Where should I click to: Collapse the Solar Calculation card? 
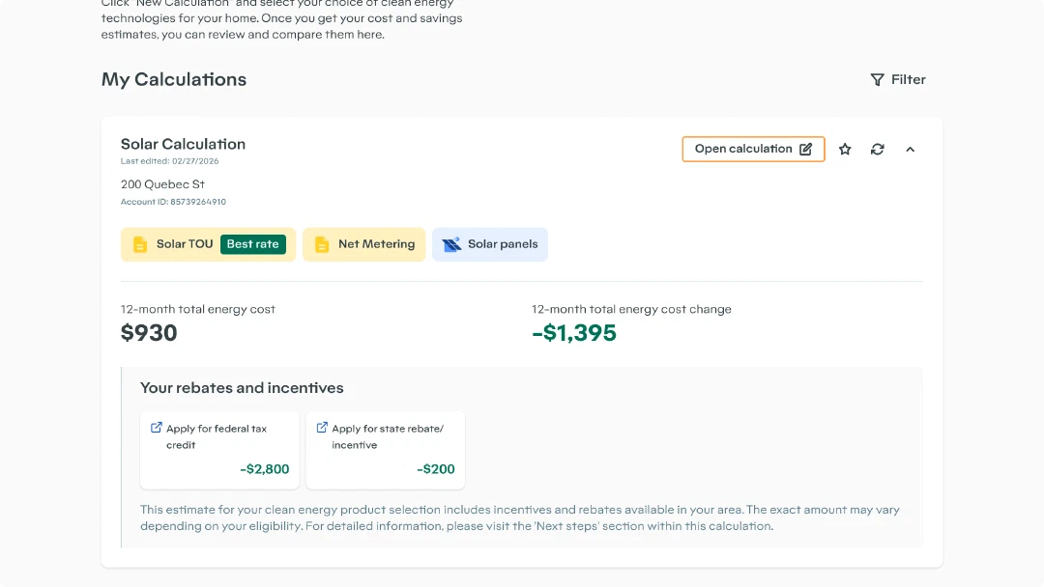point(911,149)
